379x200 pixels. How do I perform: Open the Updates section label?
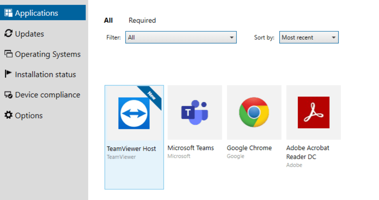(29, 34)
